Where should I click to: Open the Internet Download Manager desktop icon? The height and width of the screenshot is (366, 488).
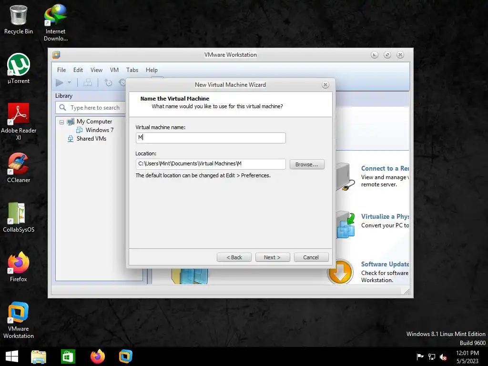(x=56, y=22)
